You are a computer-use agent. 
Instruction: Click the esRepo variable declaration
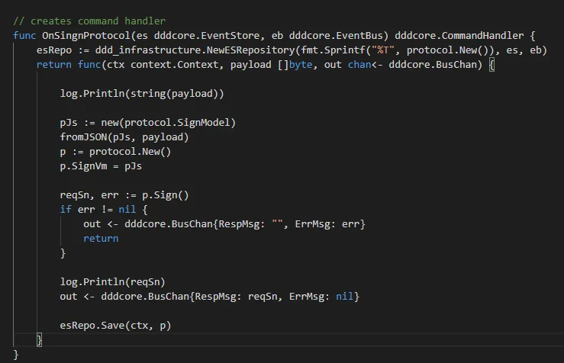54,50
